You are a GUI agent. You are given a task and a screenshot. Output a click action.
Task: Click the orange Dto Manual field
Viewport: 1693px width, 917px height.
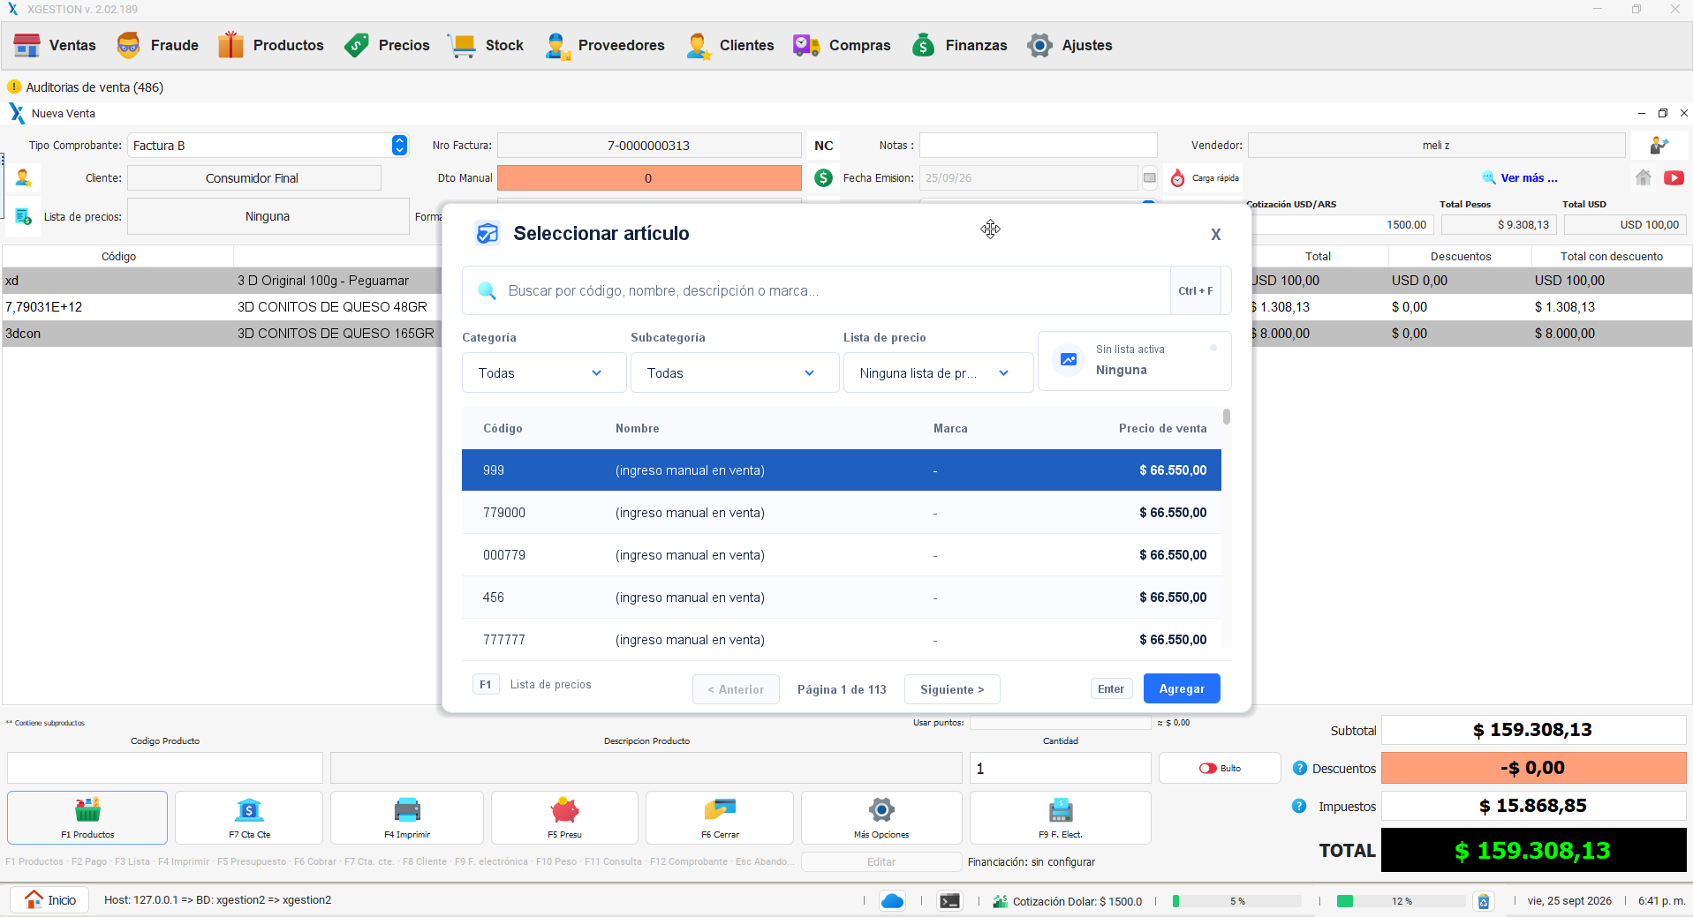pyautogui.click(x=649, y=178)
